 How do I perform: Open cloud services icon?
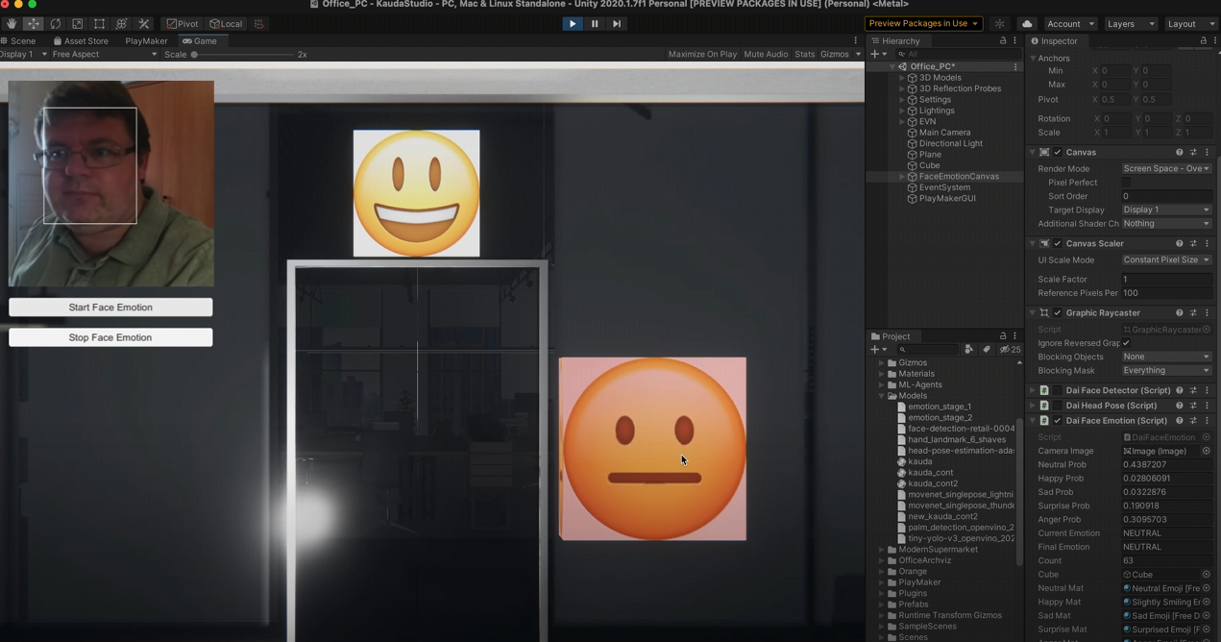click(1027, 23)
